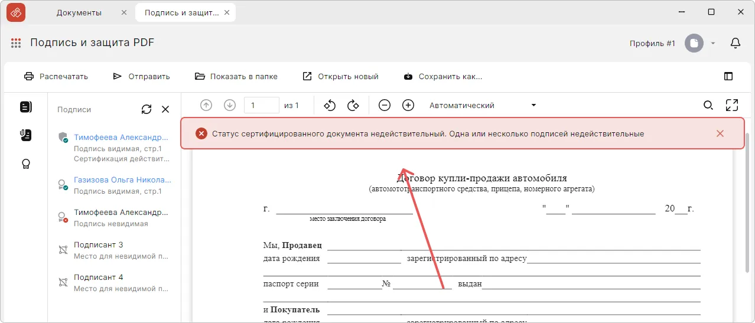Expand the profile dropdown arrow
The height and width of the screenshot is (323, 755).
(x=713, y=43)
